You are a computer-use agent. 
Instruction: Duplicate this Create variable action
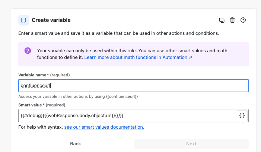tap(222, 20)
